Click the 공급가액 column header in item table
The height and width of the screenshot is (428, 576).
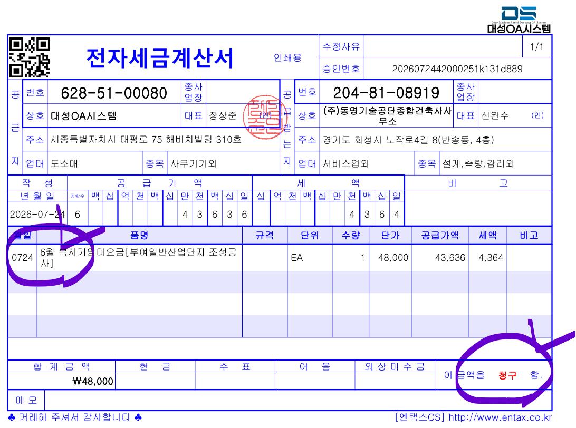(x=440, y=235)
